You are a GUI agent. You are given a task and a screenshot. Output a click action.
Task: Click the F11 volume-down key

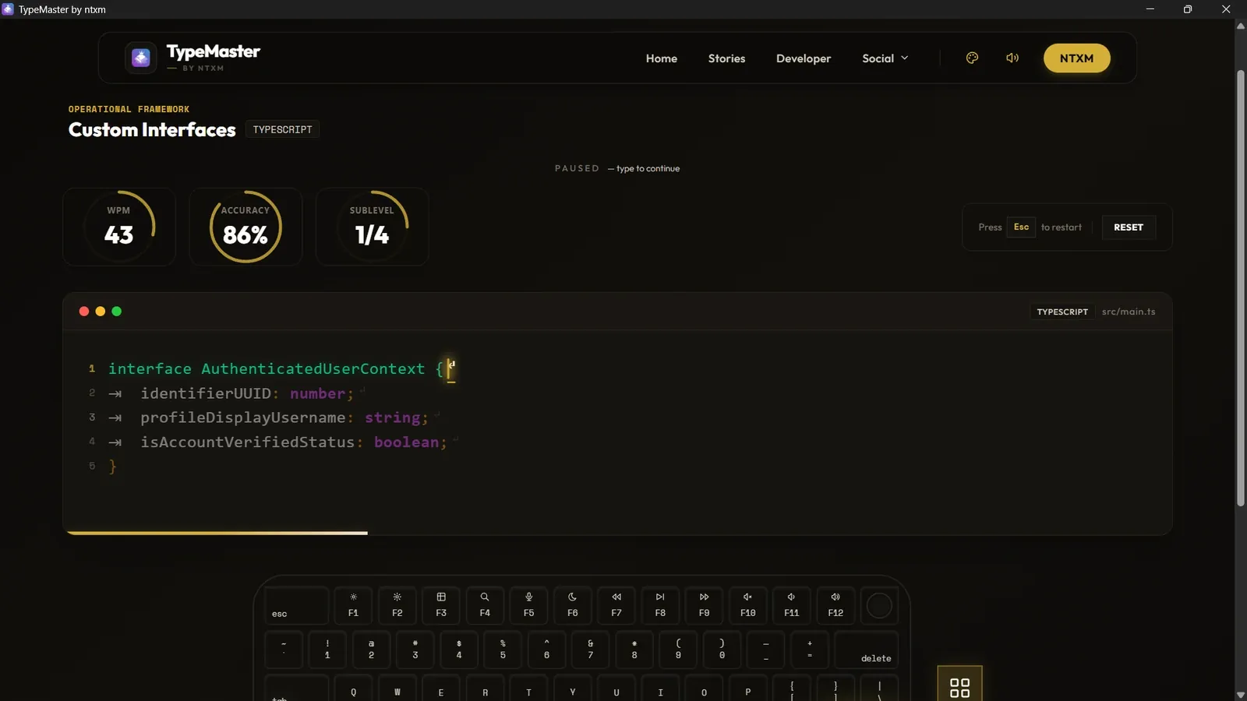(791, 605)
